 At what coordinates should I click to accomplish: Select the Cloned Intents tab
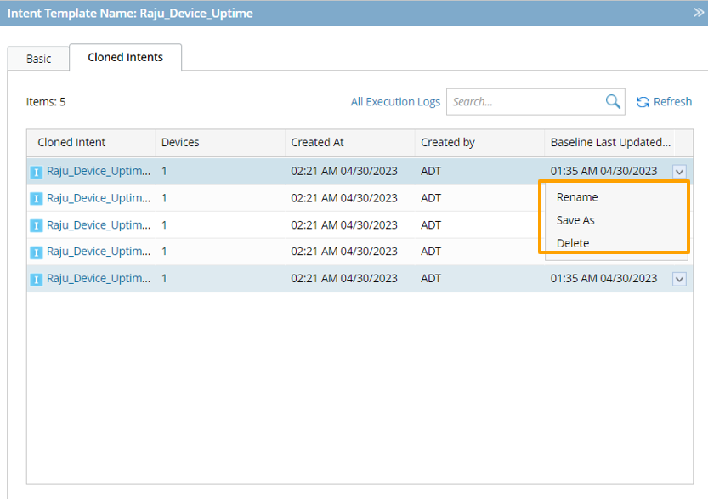coord(125,57)
